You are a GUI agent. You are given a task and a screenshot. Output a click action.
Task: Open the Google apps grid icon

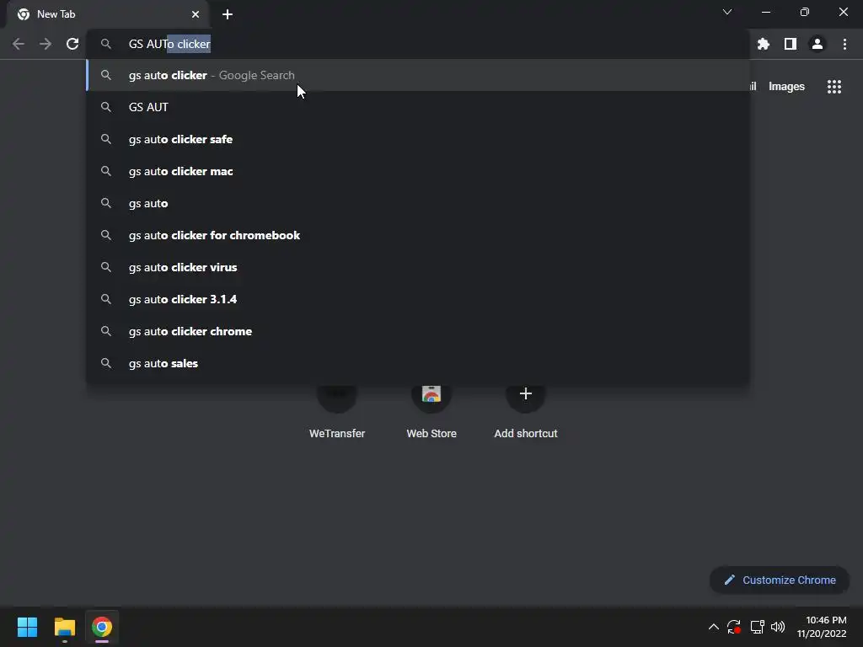click(834, 87)
